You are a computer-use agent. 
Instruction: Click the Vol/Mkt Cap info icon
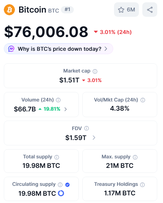[143, 100]
